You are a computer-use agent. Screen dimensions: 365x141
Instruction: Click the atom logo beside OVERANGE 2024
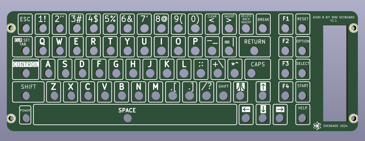317,126
